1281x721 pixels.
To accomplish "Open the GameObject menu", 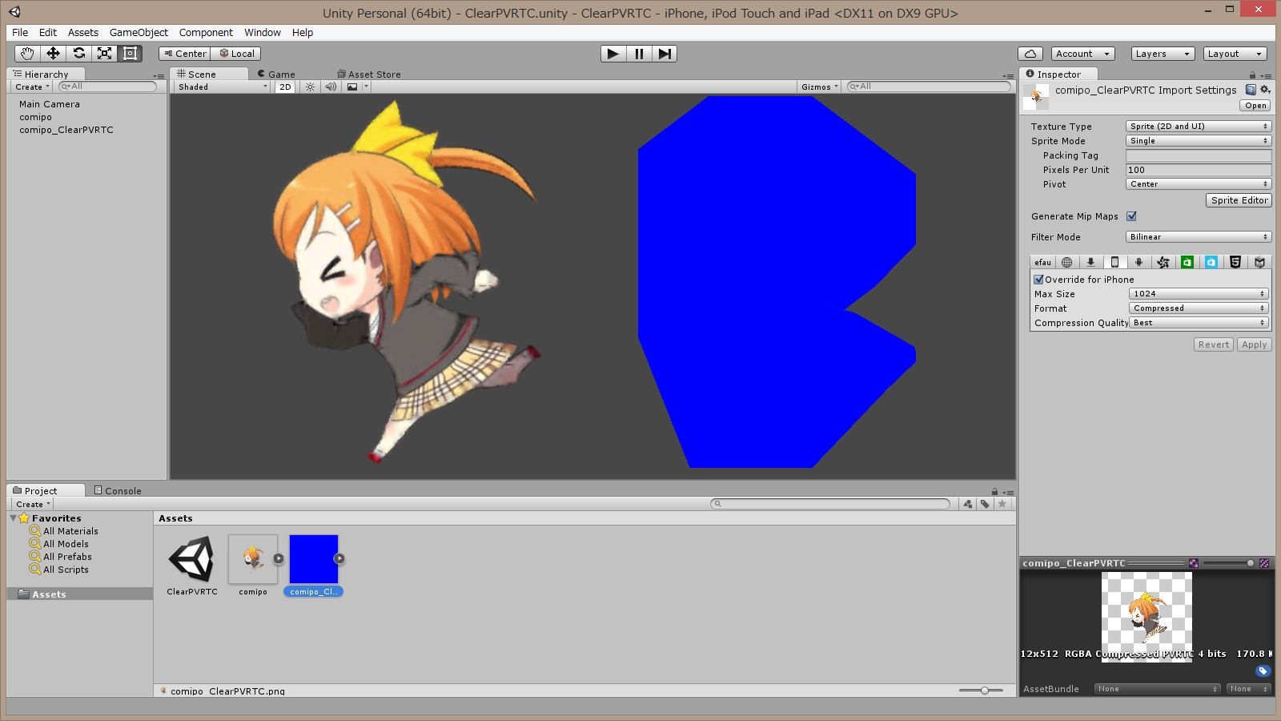I will (139, 33).
